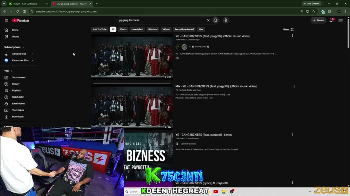Open the GANG BIZNESS Lyrics video title
The image size is (350, 196).
click(x=203, y=135)
